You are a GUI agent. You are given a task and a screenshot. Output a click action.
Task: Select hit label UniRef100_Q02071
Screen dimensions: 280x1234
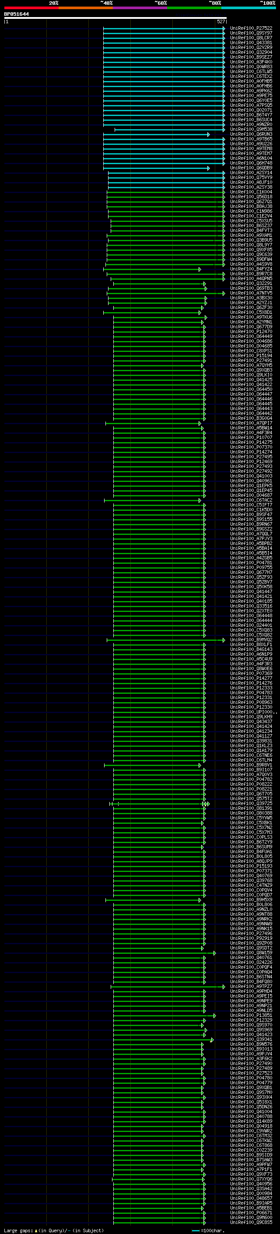251,110
